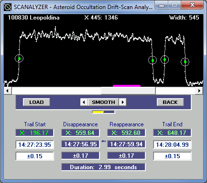Click the yellow smoothing level indicator segment
207x183 pixels.
pyautogui.click(x=98, y=112)
